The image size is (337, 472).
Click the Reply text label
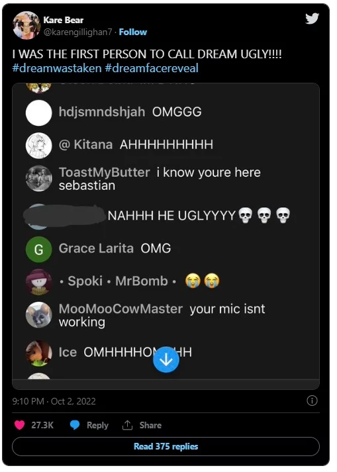tap(97, 425)
